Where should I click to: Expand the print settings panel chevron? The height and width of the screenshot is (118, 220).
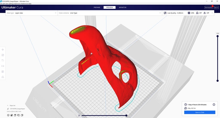(212, 13)
